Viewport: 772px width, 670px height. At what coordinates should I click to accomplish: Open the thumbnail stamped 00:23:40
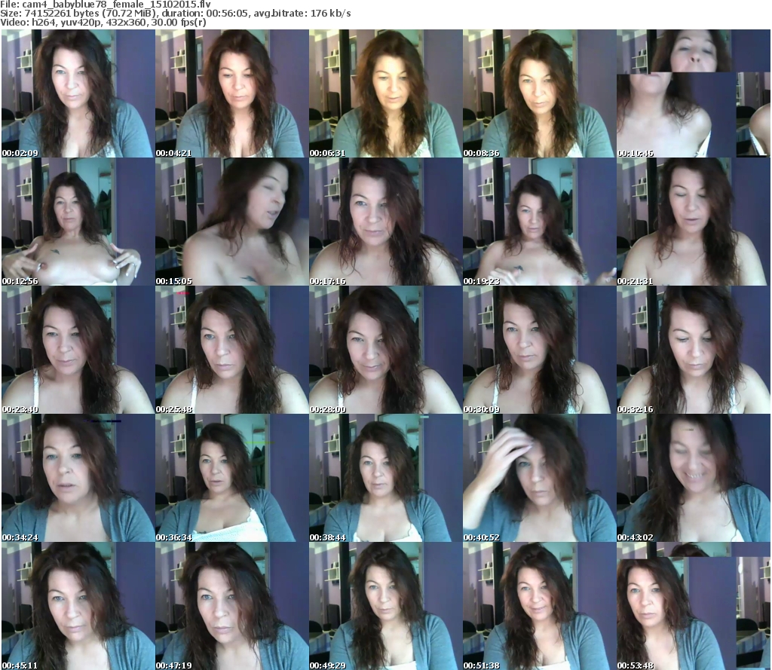[78, 350]
